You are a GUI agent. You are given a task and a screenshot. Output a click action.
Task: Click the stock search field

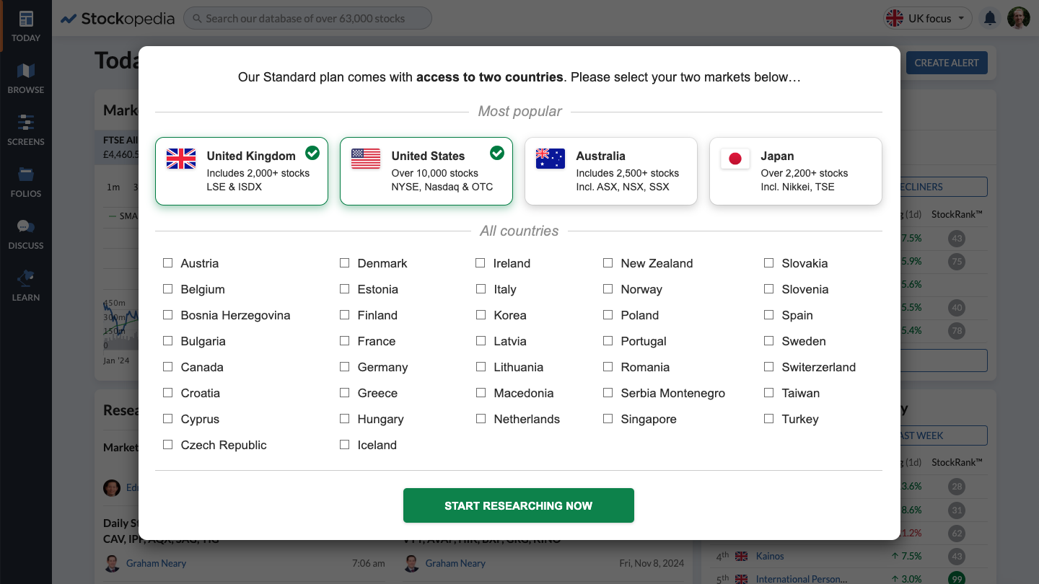tap(307, 19)
